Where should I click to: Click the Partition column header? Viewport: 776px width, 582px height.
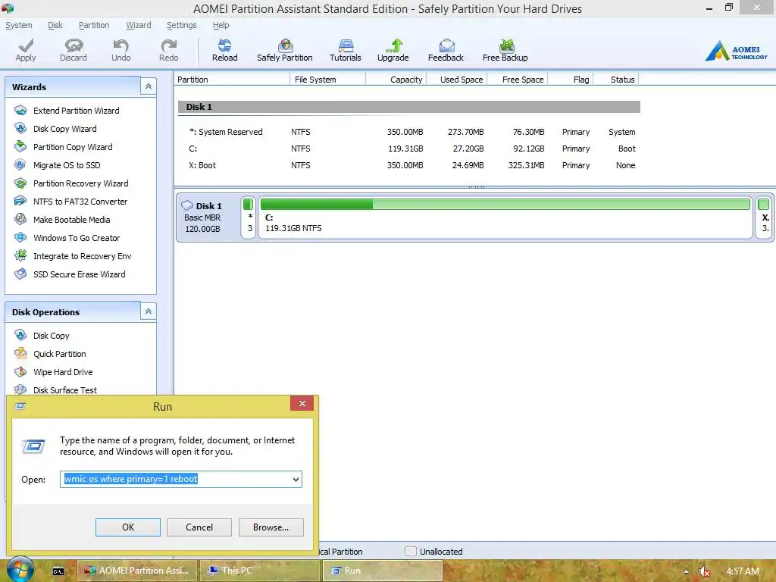[x=232, y=80]
